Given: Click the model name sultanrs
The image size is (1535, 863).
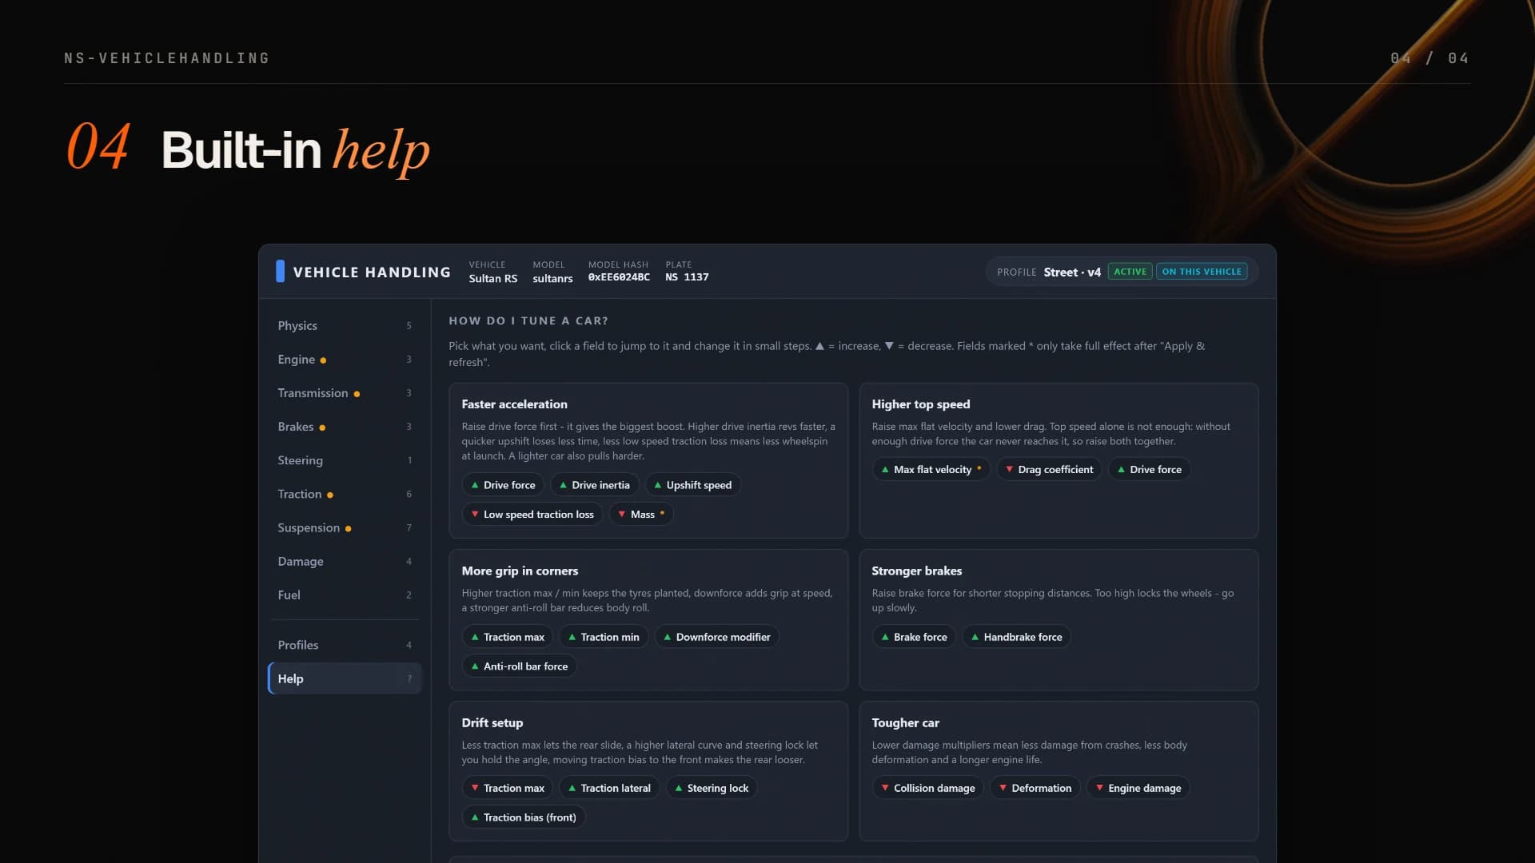Looking at the screenshot, I should pos(552,278).
